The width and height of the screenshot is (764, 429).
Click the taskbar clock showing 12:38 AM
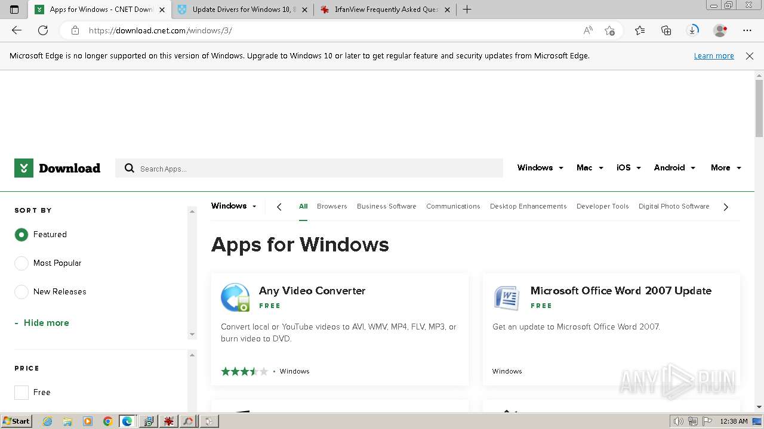click(734, 421)
